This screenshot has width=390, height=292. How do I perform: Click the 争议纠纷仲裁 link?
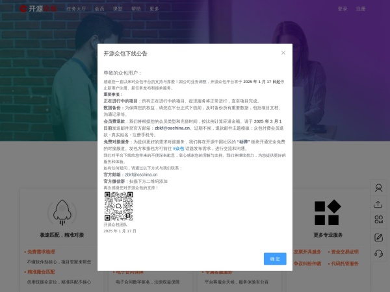[307, 263]
